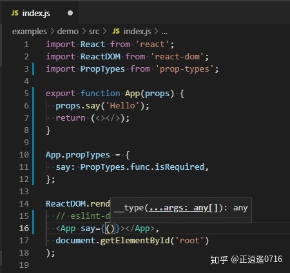
Task: Click the JS icon in the breadcrumb
Action: pos(116,31)
